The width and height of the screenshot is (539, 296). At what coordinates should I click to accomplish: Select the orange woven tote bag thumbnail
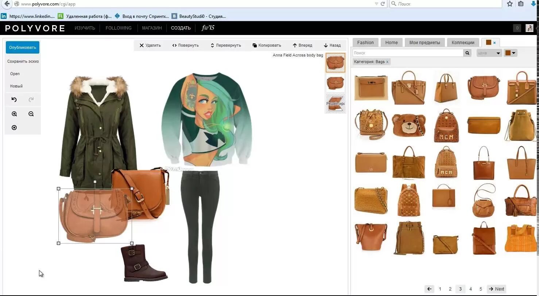[x=520, y=238]
